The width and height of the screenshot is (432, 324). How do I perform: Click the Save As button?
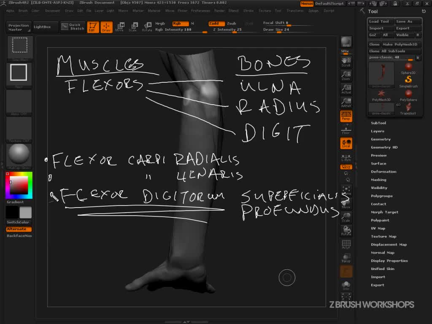[408, 22]
